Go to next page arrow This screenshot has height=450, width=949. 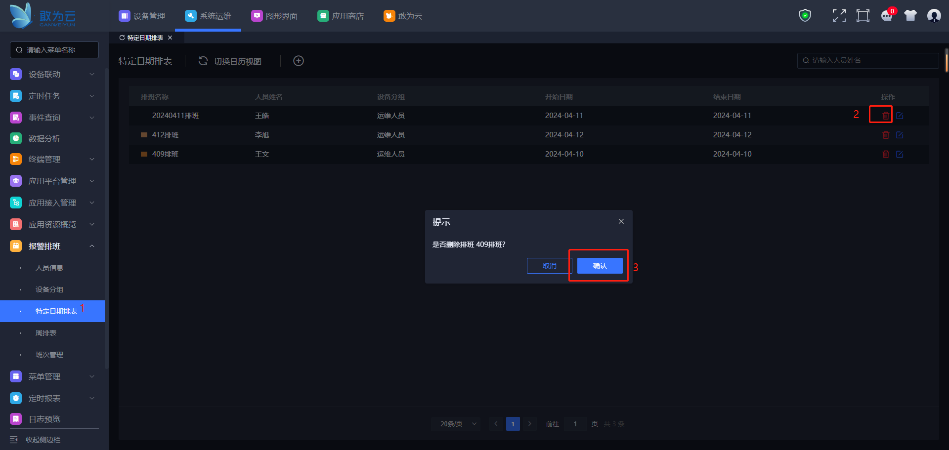[530, 424]
